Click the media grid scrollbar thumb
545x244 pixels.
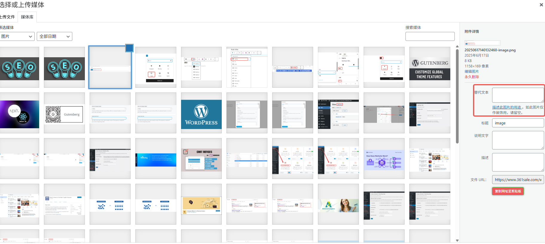click(x=457, y=96)
